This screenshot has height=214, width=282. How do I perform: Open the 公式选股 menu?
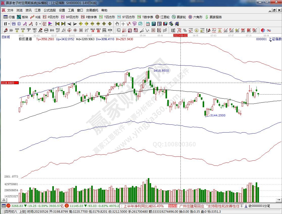[50, 10]
